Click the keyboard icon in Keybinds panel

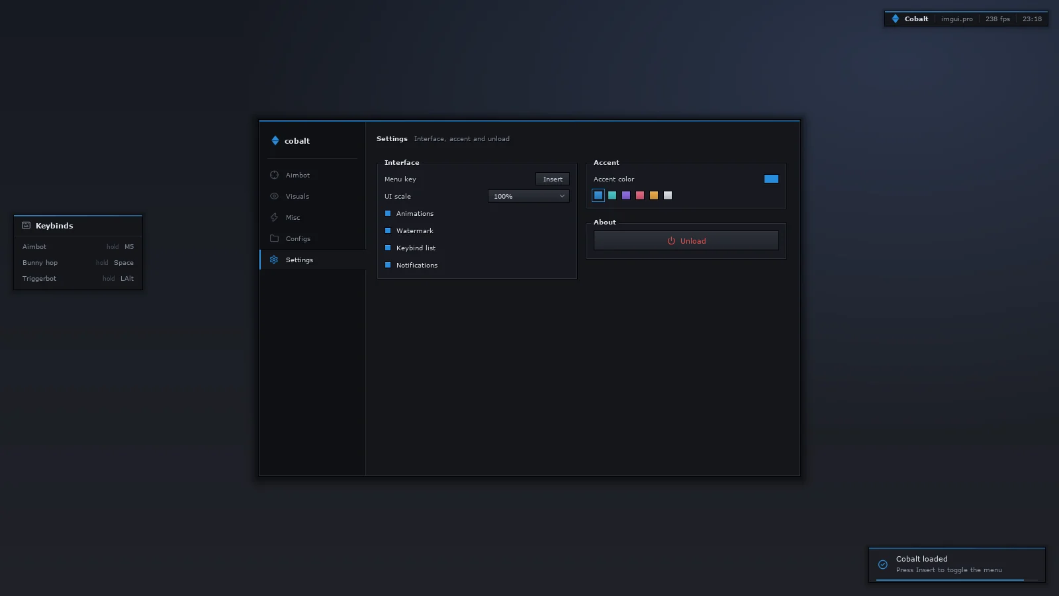26,225
